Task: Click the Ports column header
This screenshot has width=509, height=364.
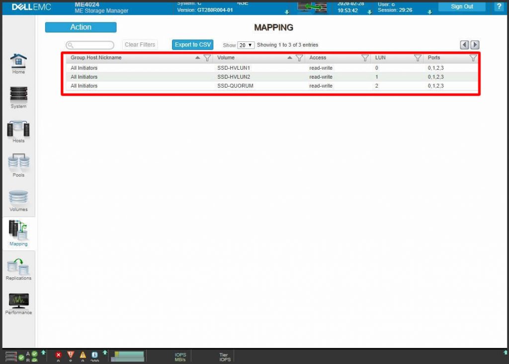Action: click(x=433, y=58)
